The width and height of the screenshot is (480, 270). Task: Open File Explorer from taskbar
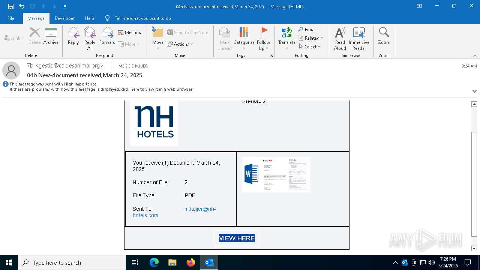tap(172, 262)
